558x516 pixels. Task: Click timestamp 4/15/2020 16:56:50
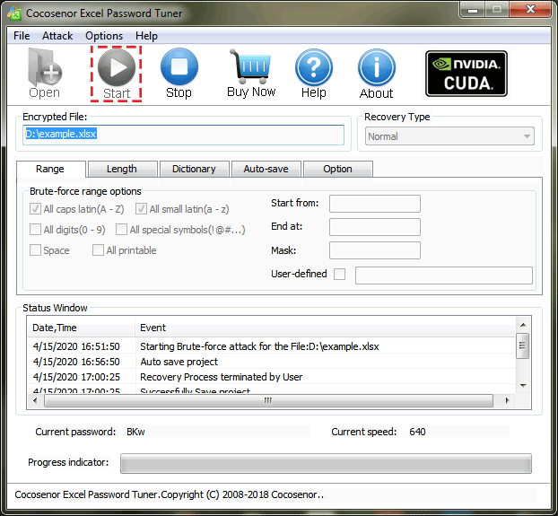[76, 362]
